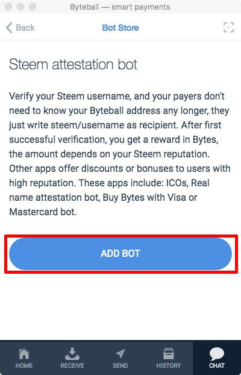The width and height of the screenshot is (241, 375).
Task: Click the back chevron arrow icon
Action: click(9, 28)
